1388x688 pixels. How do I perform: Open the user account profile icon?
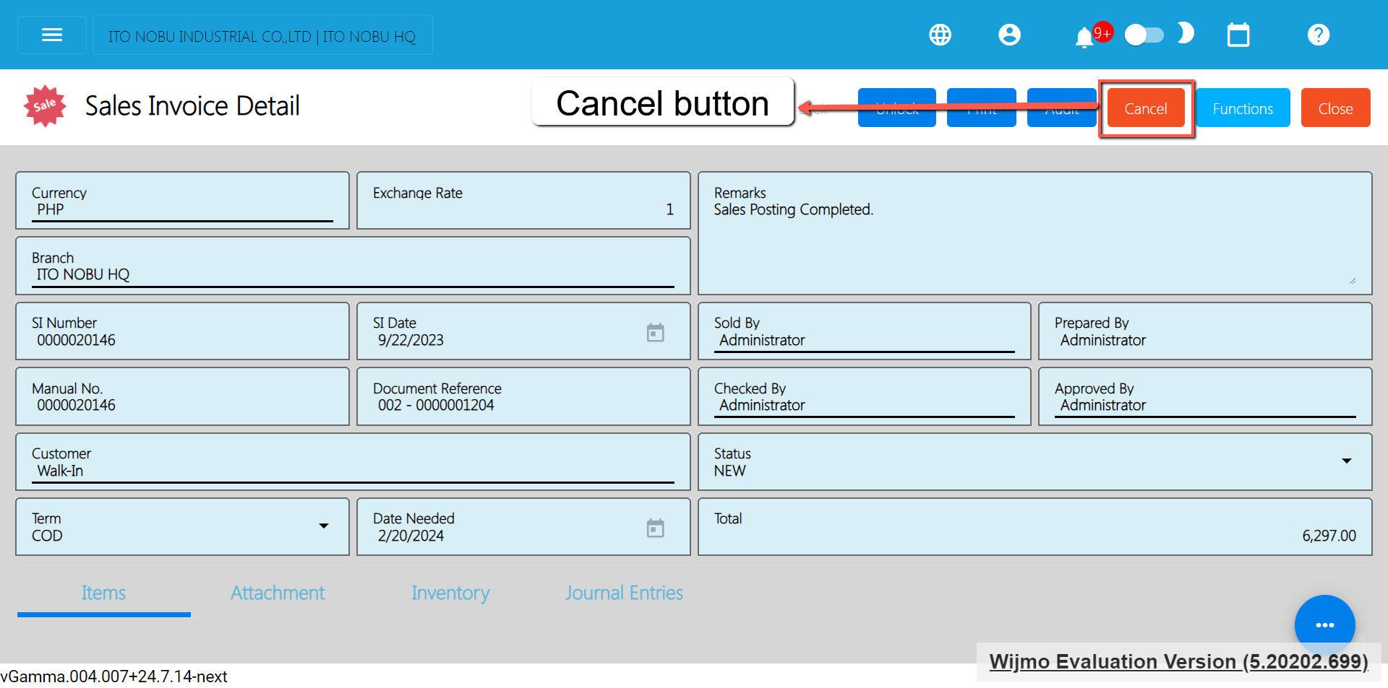1009,35
